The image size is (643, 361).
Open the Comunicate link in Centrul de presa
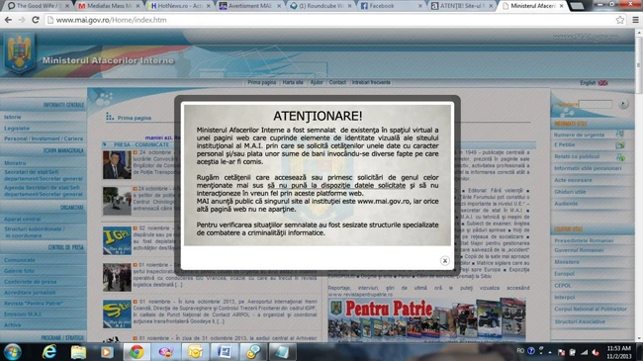20,260
